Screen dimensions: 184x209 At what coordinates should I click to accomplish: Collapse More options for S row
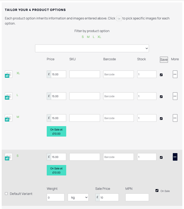[175, 157]
